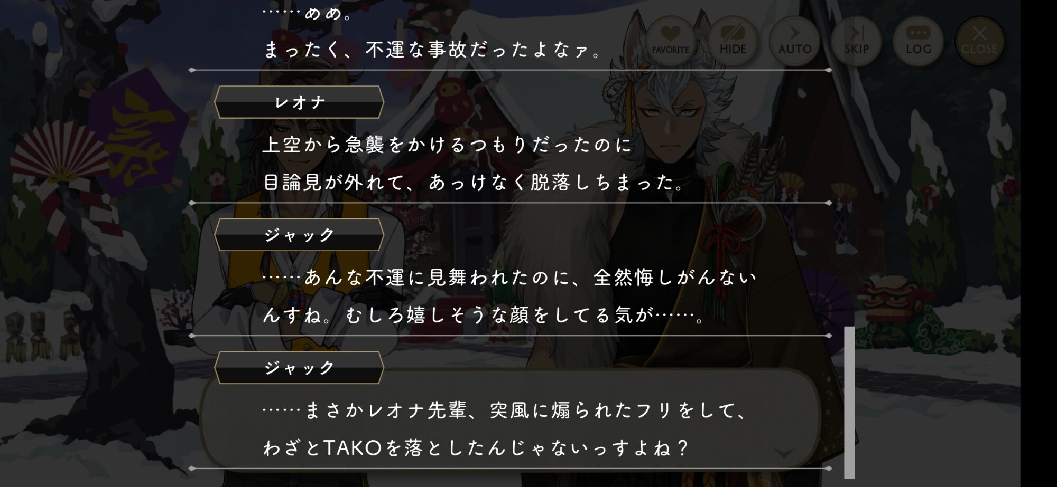Select the last ジャック name plate
The height and width of the screenshot is (487, 1057).
(x=299, y=368)
